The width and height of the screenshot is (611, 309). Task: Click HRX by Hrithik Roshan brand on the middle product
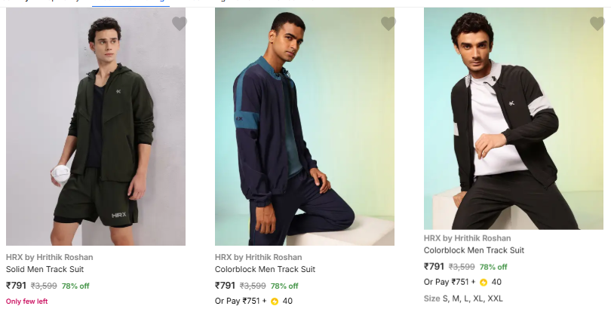point(259,257)
